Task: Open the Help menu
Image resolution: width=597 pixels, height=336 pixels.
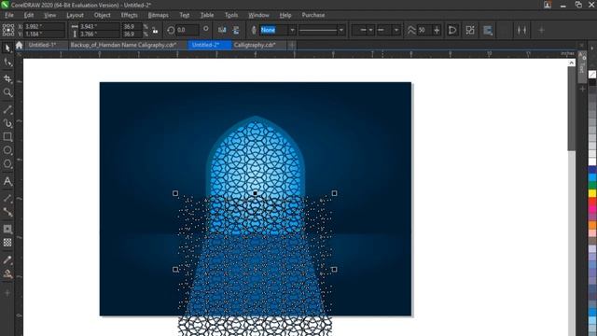Action: (285, 15)
